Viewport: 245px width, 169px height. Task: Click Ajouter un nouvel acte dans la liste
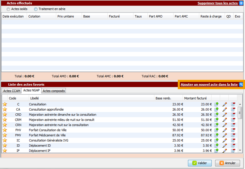pos(209,85)
